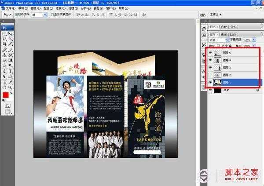Hide the 背景 layer eye icon
Viewport: 264px width, 186px height.
(210, 90)
